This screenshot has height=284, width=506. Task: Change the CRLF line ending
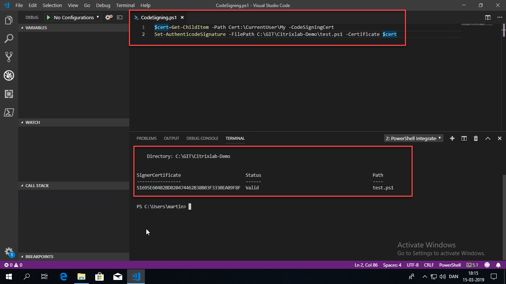pyautogui.click(x=429, y=265)
